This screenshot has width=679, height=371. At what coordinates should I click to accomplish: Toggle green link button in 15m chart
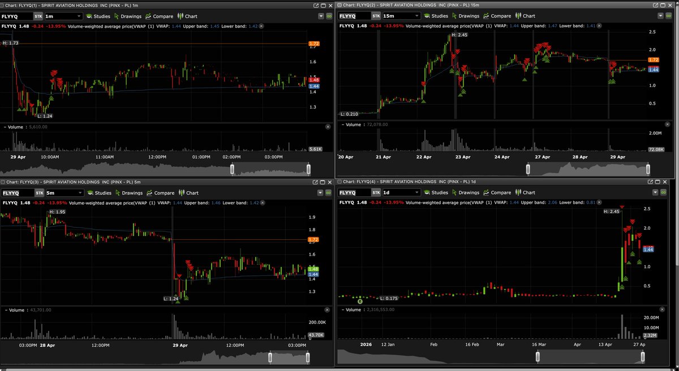click(x=668, y=16)
